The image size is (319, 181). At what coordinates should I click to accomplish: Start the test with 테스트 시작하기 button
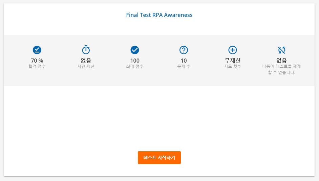point(159,158)
